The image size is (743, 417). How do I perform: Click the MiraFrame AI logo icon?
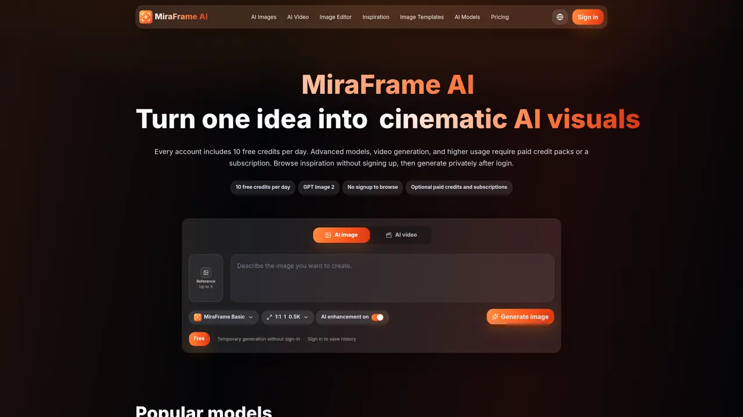tap(146, 17)
